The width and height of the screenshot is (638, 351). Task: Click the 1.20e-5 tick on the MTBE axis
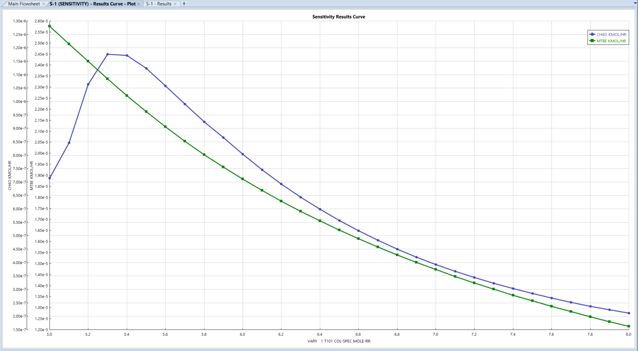pyautogui.click(x=41, y=330)
